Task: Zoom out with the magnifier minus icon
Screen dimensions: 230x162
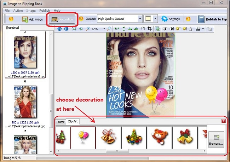Action: pos(109,29)
